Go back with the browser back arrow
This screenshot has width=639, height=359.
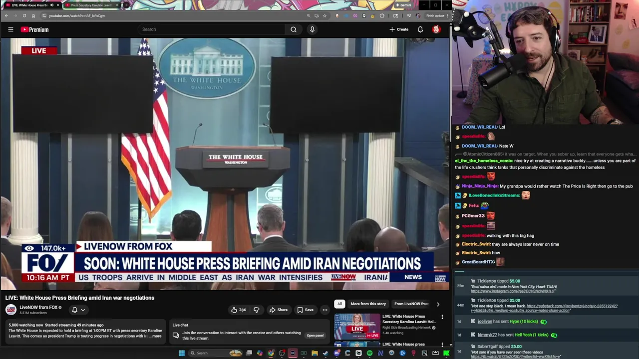[6, 15]
